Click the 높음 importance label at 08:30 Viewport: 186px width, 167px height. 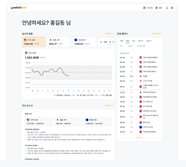(131, 76)
